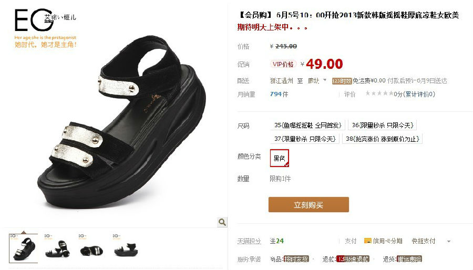This screenshot has height=270, width=473.
Task: Open the delivery destination dropdown 廊坊
Action: pos(317,81)
